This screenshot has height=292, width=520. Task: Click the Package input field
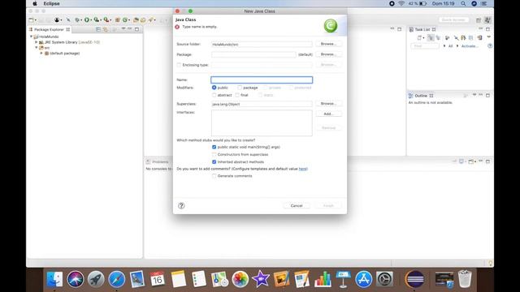pos(253,54)
